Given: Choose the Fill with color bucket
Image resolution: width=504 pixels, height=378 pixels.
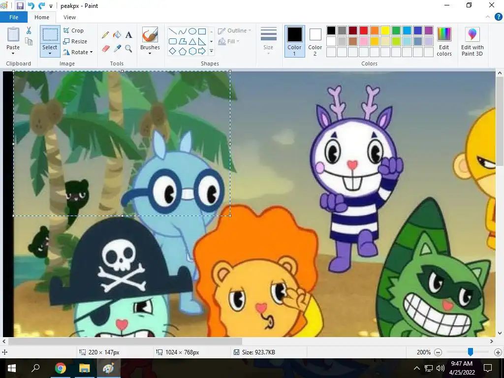Looking at the screenshot, I should (x=117, y=35).
